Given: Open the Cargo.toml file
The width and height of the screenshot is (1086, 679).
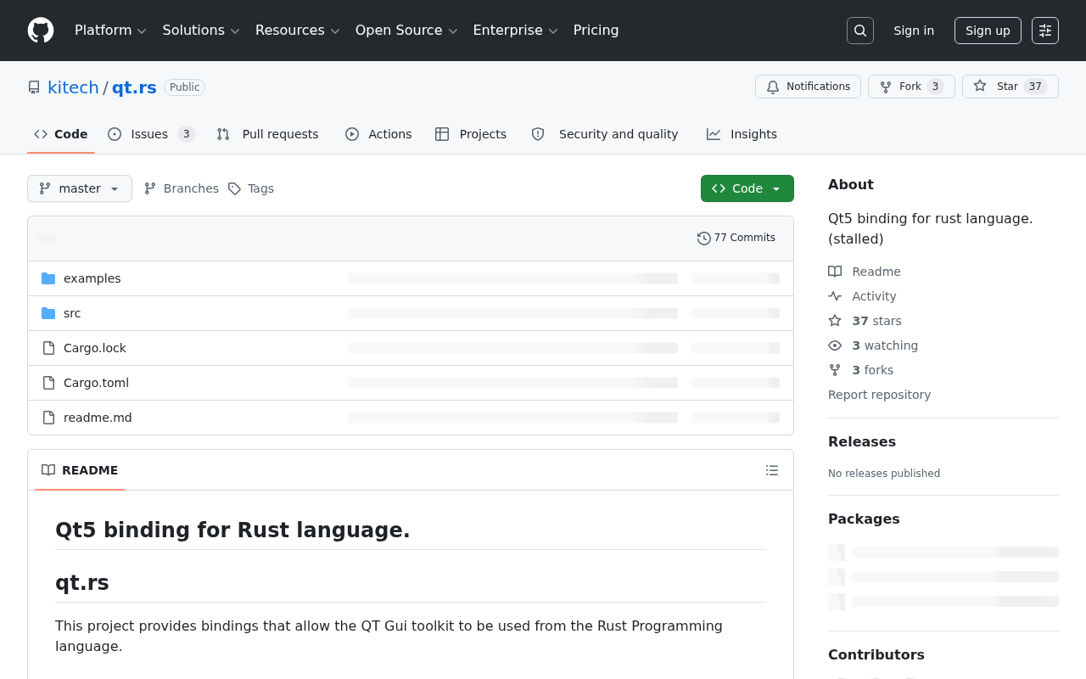Looking at the screenshot, I should point(97,383).
